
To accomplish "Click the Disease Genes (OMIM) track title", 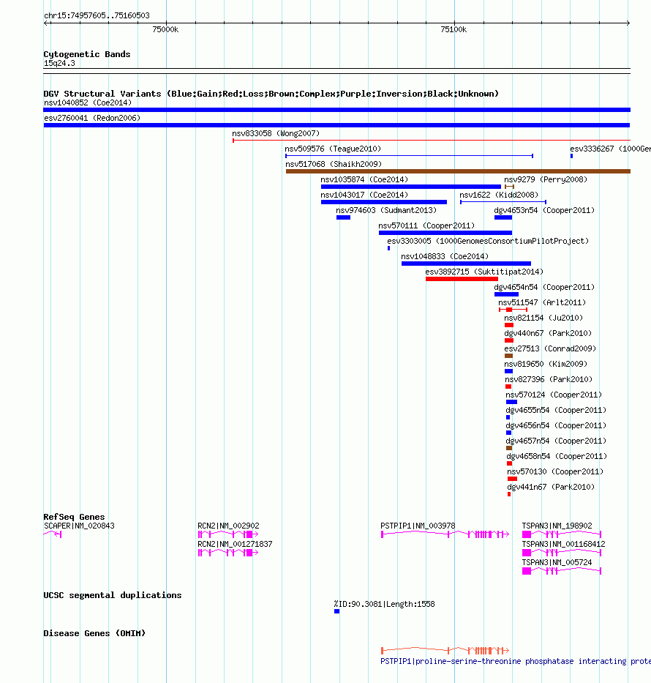I will pyautogui.click(x=94, y=633).
